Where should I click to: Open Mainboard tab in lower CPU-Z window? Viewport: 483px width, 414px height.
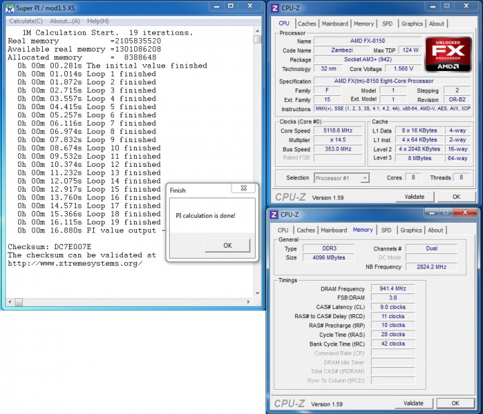tap(333, 230)
